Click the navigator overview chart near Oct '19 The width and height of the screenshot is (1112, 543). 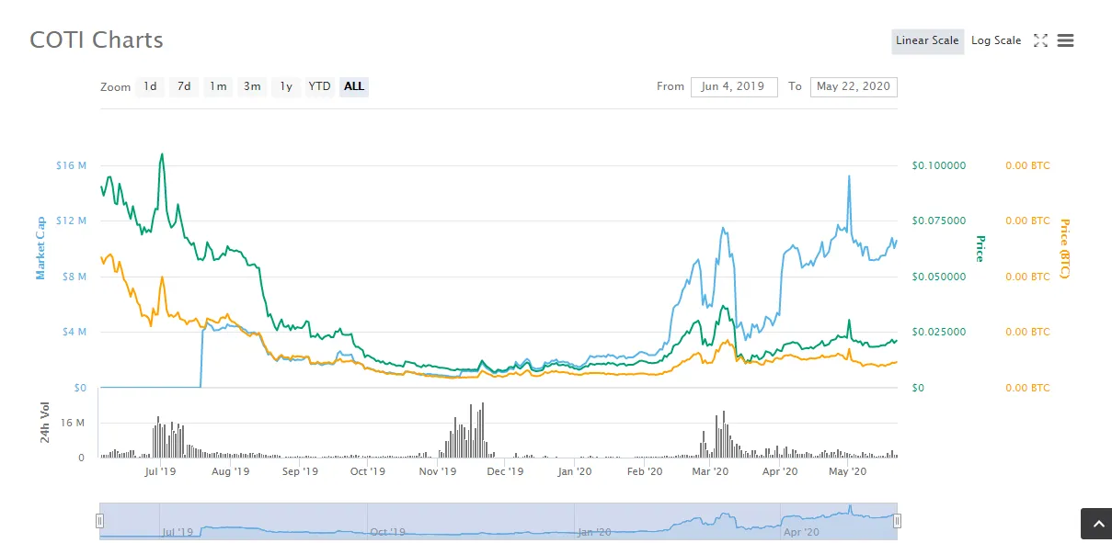tap(389, 532)
